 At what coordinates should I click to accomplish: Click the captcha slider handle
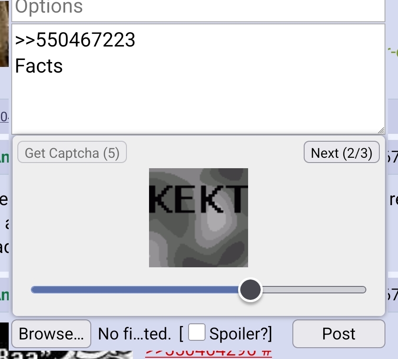(251, 290)
